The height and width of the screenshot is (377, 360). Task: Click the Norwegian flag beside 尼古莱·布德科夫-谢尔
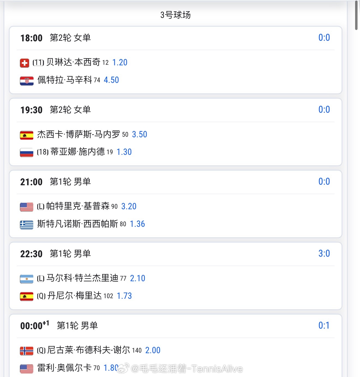pyautogui.click(x=26, y=351)
